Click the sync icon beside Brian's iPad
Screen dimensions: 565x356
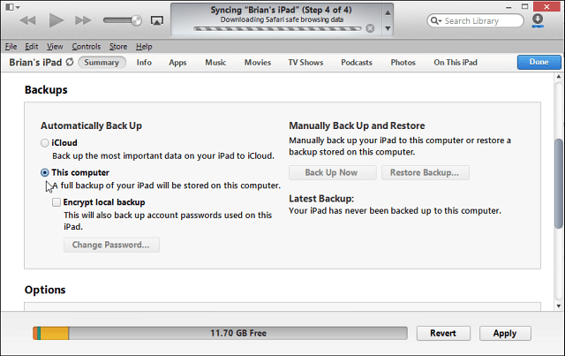point(70,62)
